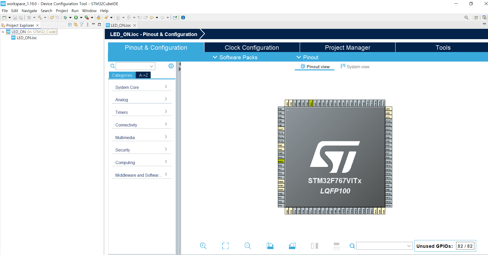Open the Pinout dropdown menu
Screen dimensions: 488x255
pos(307,57)
